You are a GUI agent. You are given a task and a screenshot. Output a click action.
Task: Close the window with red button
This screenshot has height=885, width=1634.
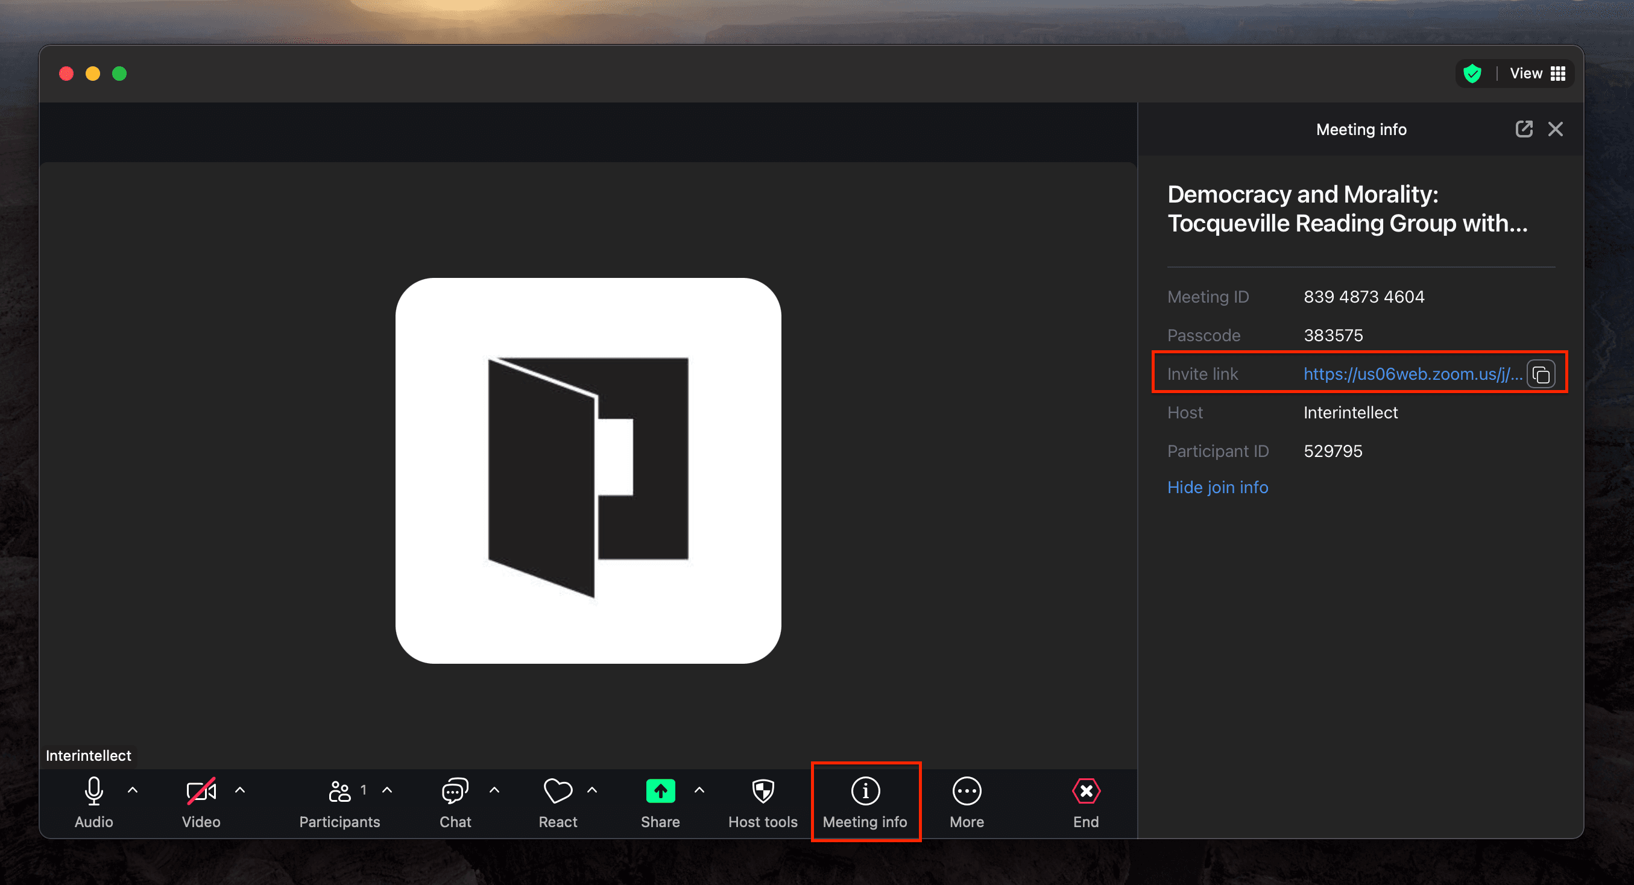click(x=66, y=74)
